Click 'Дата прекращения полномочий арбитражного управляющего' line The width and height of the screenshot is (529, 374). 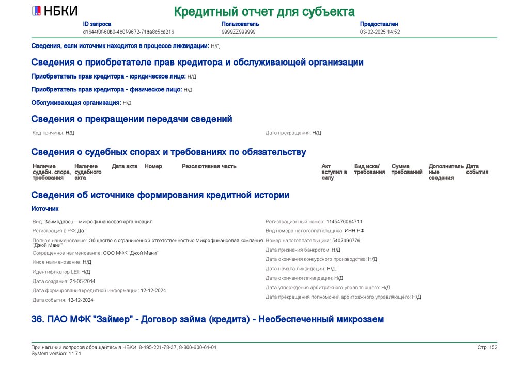click(x=343, y=297)
